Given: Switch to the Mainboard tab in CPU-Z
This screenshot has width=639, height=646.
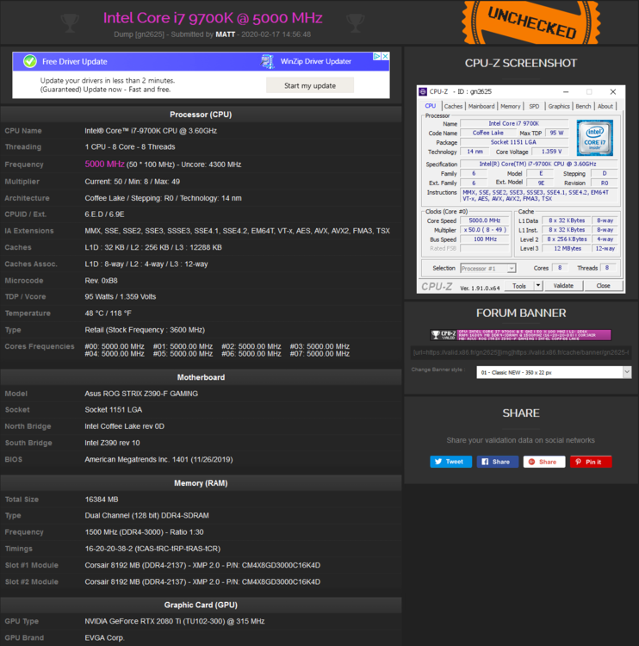Looking at the screenshot, I should [481, 106].
